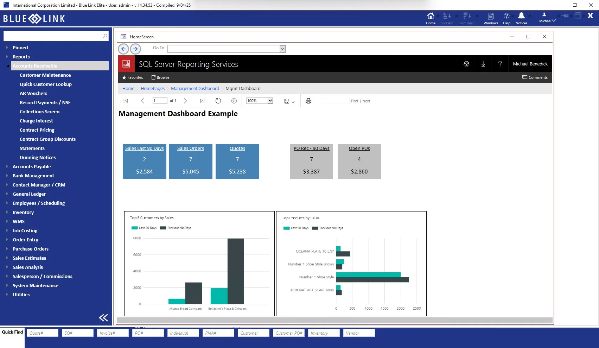
Task: Print the report
Action: pos(308,101)
